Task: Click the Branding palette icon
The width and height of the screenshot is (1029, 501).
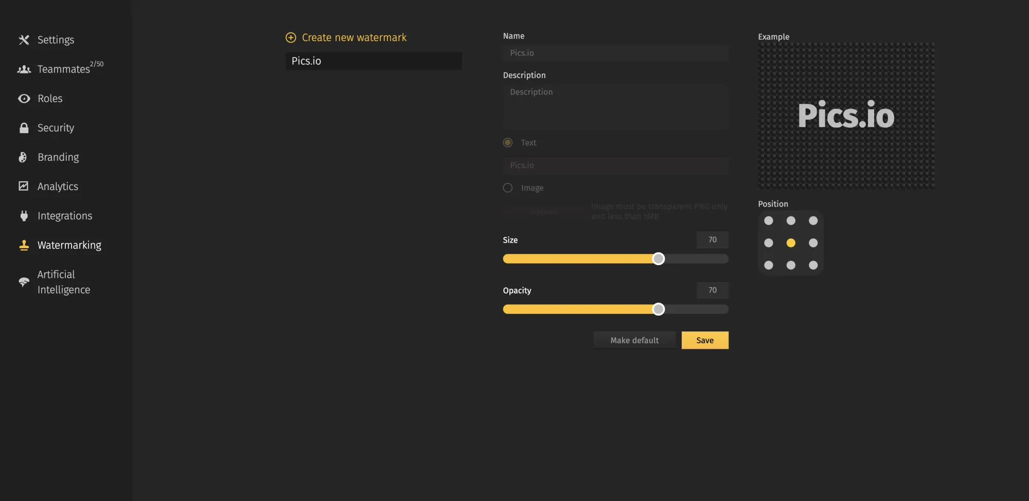Action: click(23, 157)
